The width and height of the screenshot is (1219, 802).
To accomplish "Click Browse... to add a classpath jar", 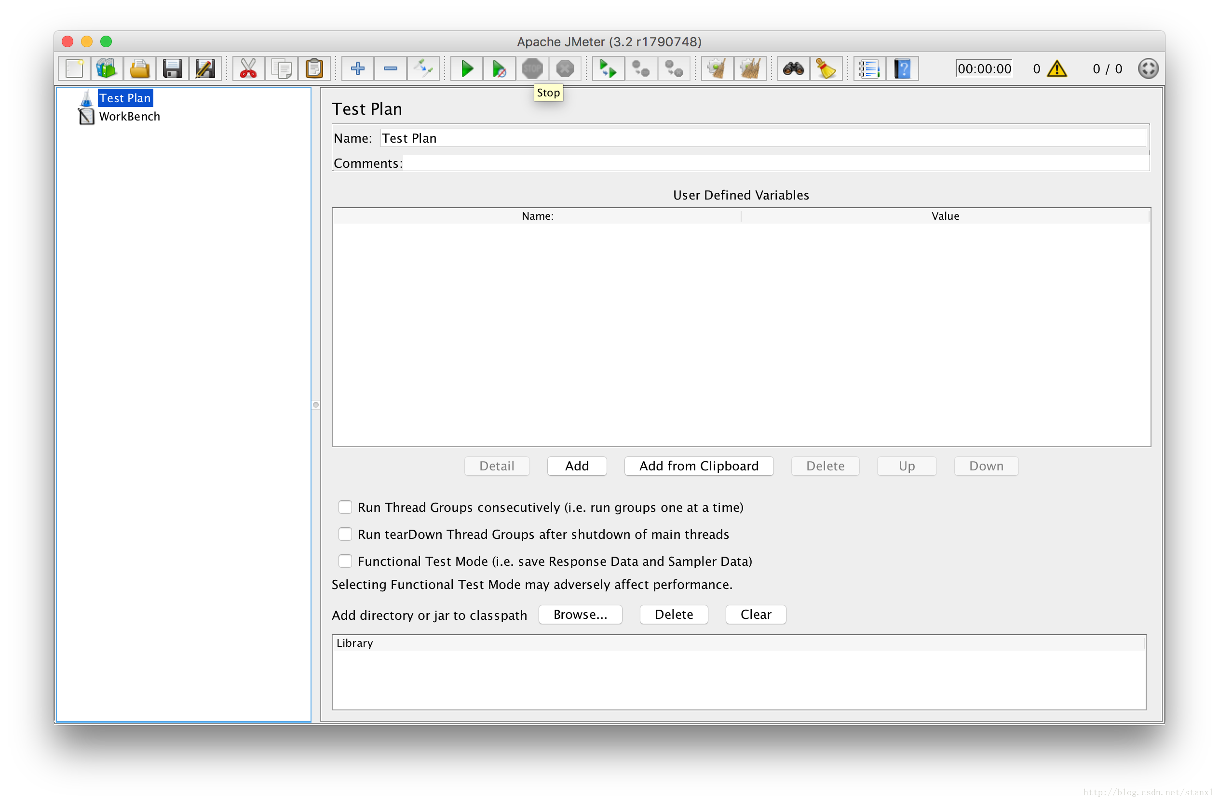I will pyautogui.click(x=581, y=615).
